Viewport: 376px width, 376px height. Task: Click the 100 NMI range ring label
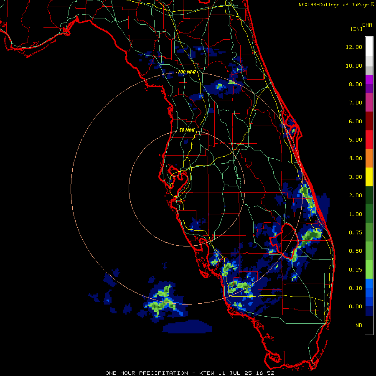point(187,72)
